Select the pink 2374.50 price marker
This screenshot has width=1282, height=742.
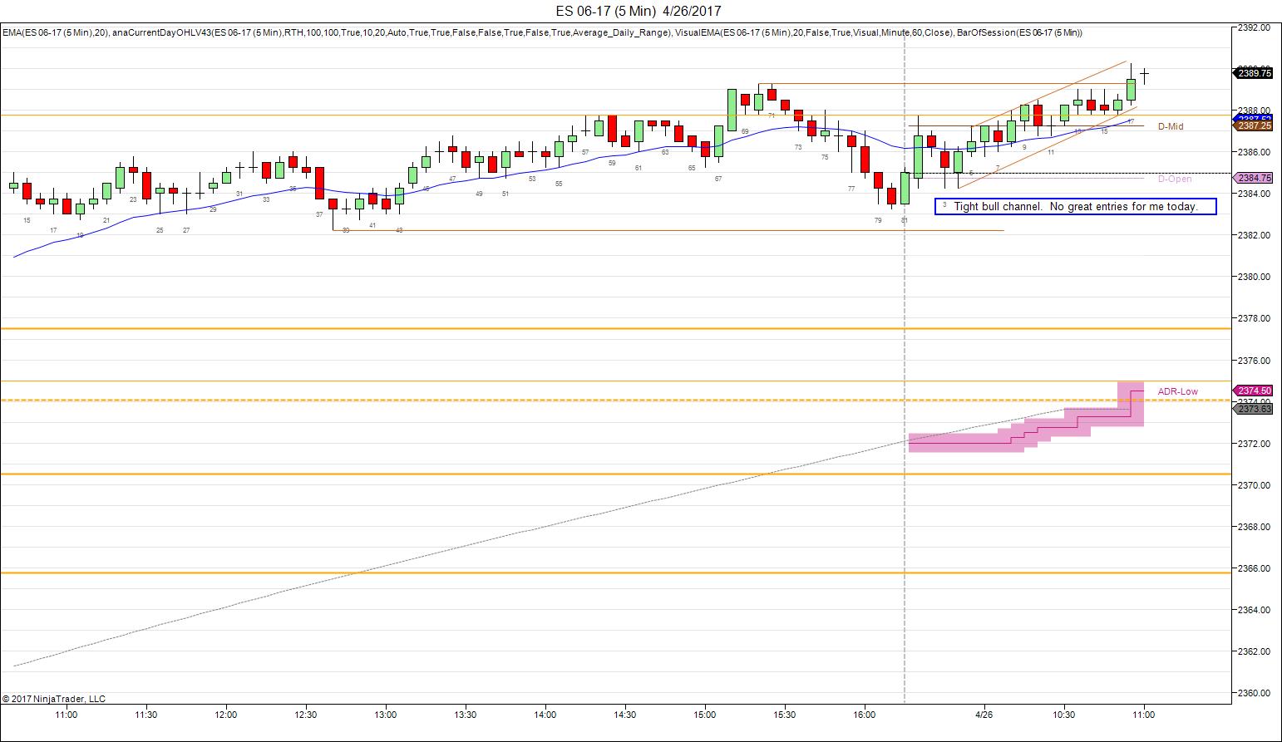tap(1255, 391)
